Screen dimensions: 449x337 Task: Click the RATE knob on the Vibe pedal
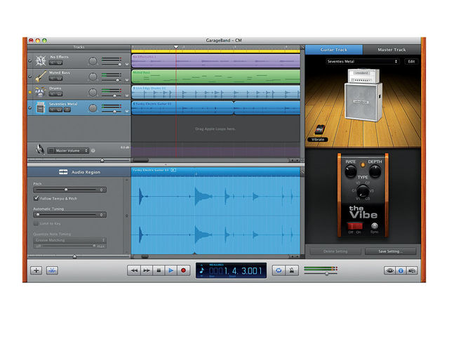click(x=350, y=171)
